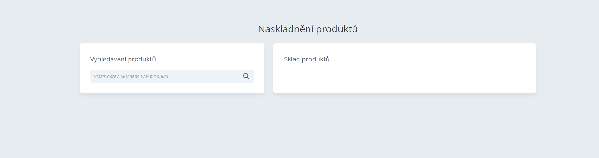Viewport: 599px width, 158px height.
Task: Click the 'Vyhledávání produktů' heading
Action: coord(123,59)
